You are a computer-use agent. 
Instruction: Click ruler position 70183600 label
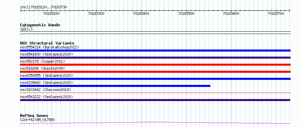[231, 13]
